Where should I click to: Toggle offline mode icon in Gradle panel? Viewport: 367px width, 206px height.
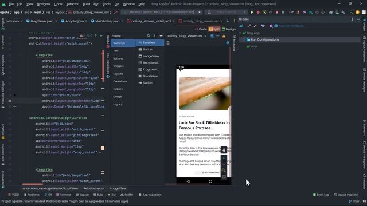[x=263, y=26]
